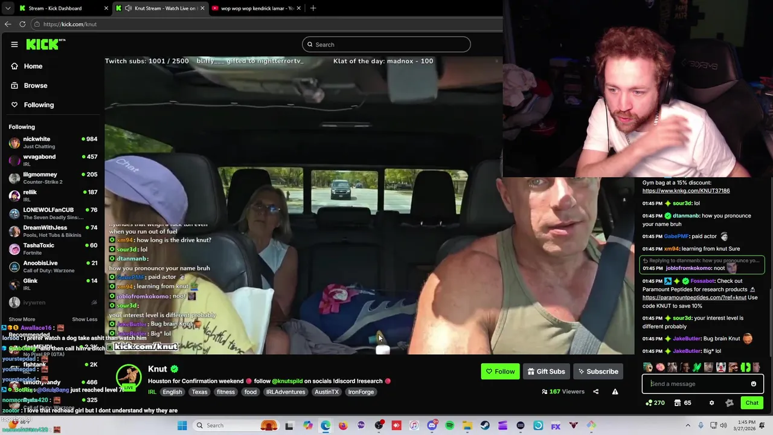Select the English language tag
Viewport: 773px width, 435px height.
172,392
